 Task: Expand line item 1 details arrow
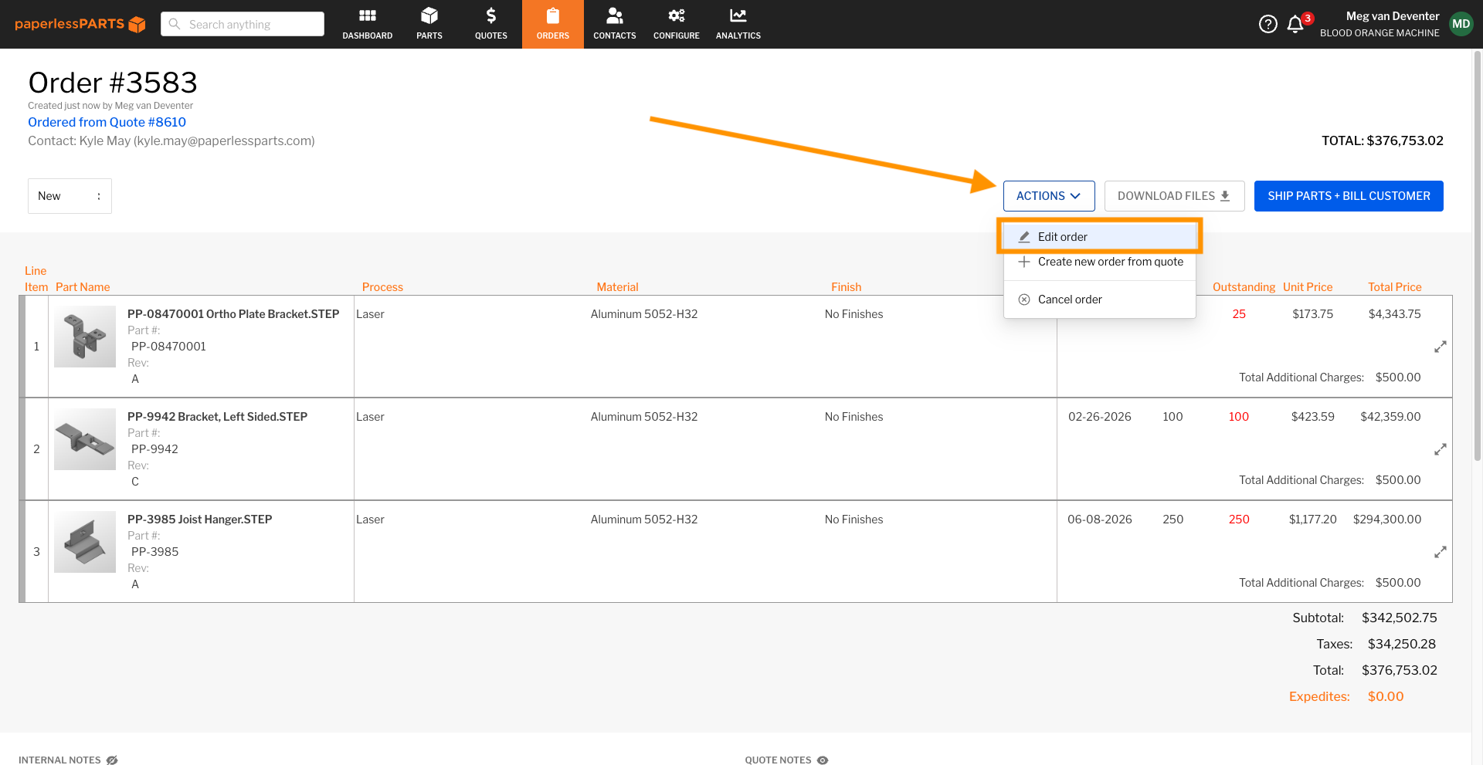tap(1441, 347)
